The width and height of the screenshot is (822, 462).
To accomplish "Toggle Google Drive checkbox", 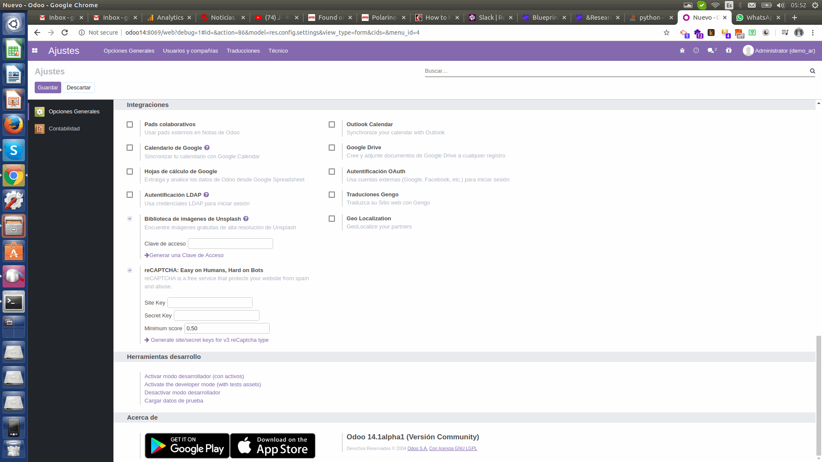I will 332,148.
